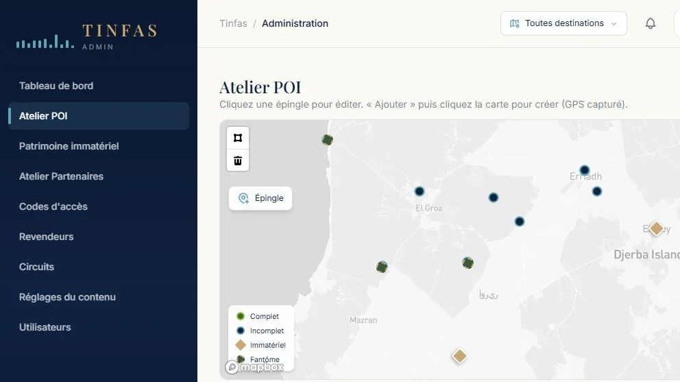
Task: Click the Tinfas breadcrumb link
Action: point(233,23)
